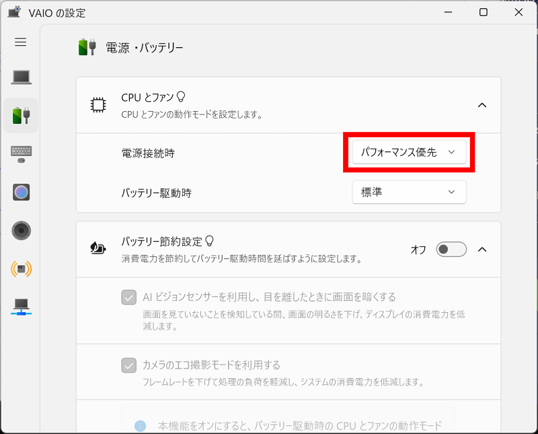Viewport: 538px width, 434px height.
Task: Click the lightbulb hint beside バッテリー節約設定
Action: (210, 240)
